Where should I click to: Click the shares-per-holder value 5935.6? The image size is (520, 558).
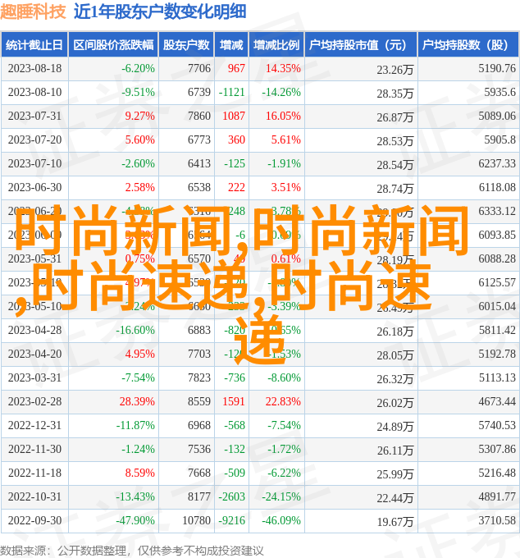pyautogui.click(x=499, y=92)
